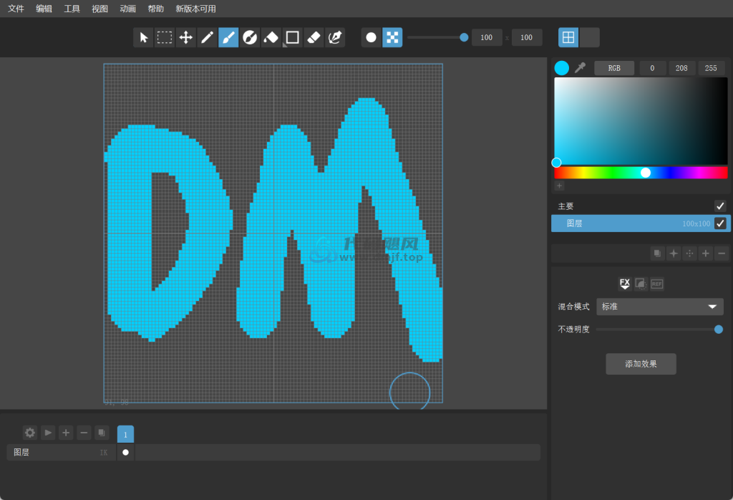This screenshot has height=500, width=733.
Task: Select the paintbrush tool
Action: pos(228,37)
